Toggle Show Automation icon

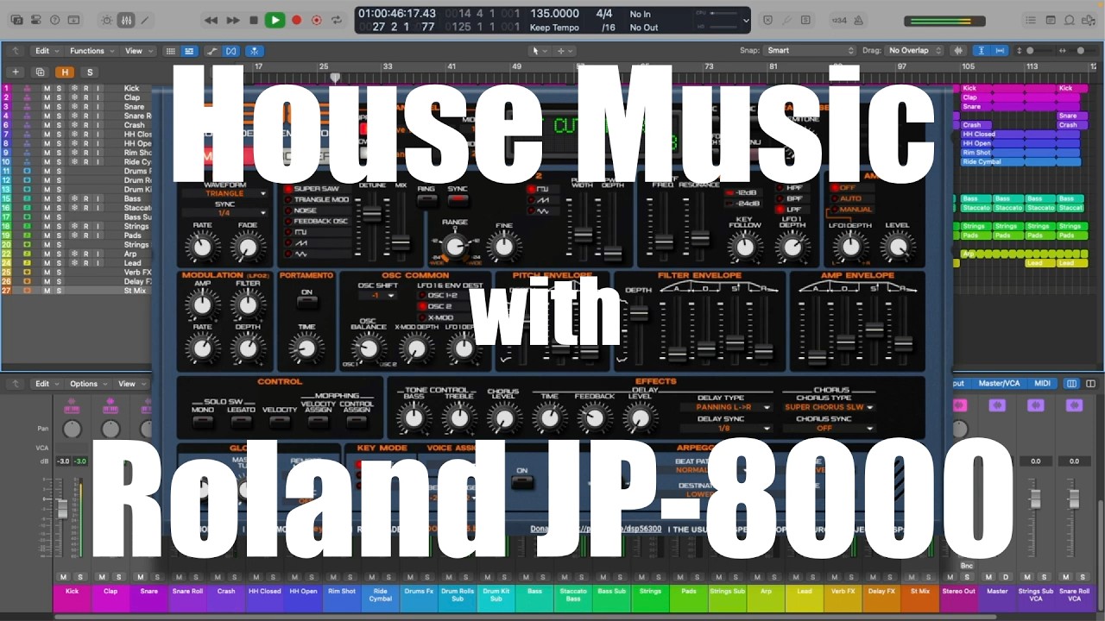[212, 51]
